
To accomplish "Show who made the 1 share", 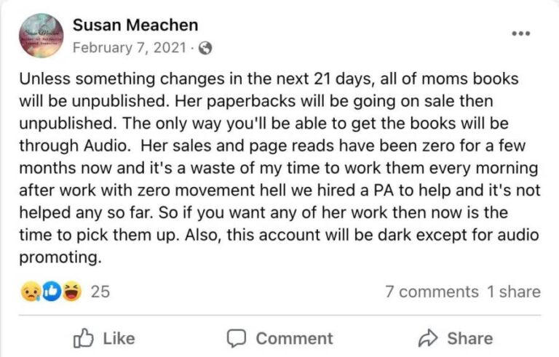I will tap(514, 292).
